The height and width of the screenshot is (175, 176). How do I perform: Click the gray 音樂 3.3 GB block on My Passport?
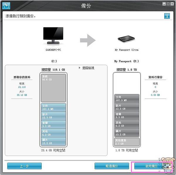click(127, 116)
